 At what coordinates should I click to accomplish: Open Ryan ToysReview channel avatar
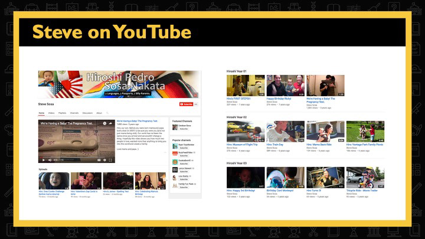pyautogui.click(x=175, y=146)
